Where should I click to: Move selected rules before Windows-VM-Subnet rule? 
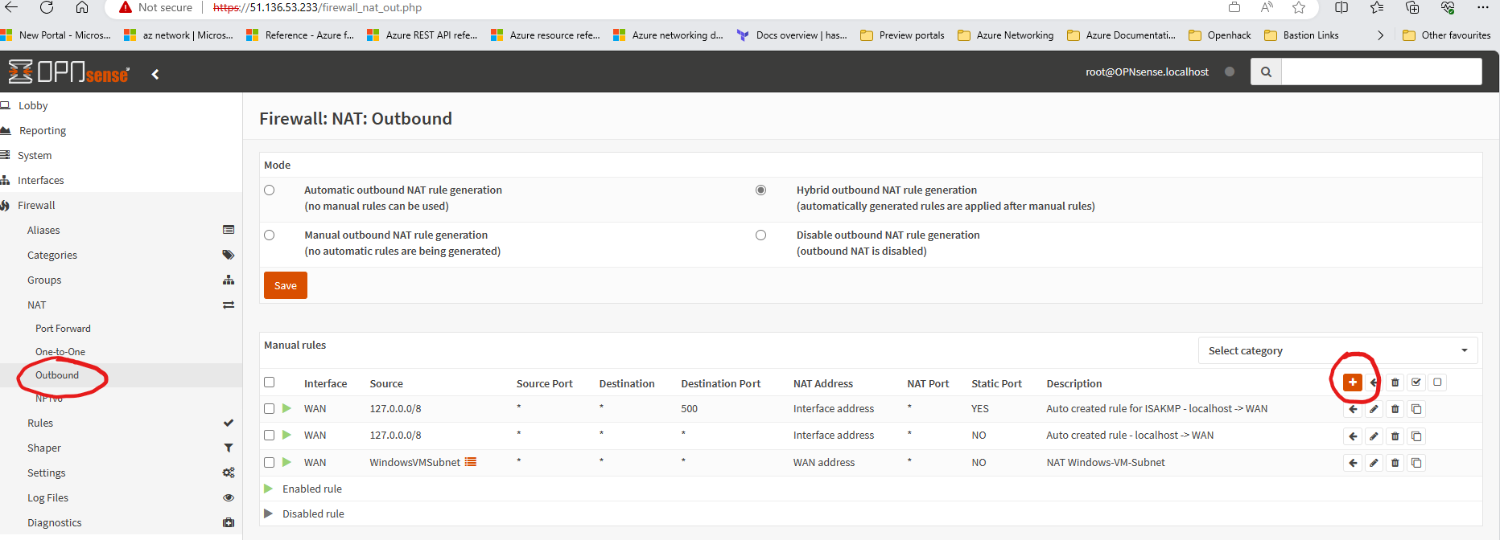[x=1353, y=463]
